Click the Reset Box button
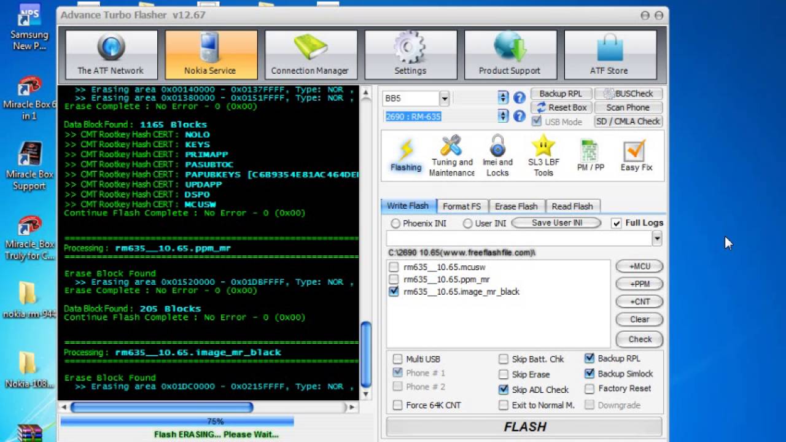The image size is (786, 442). [x=561, y=107]
